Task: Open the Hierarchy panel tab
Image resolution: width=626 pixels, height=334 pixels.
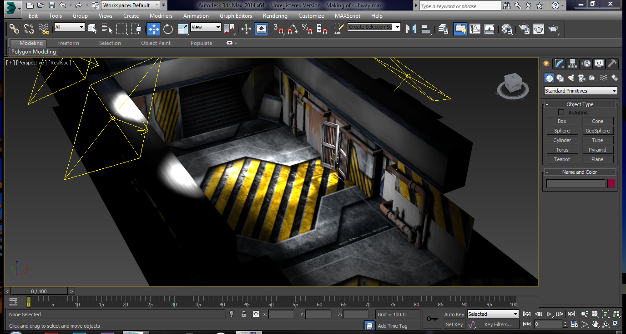Action: click(x=572, y=64)
